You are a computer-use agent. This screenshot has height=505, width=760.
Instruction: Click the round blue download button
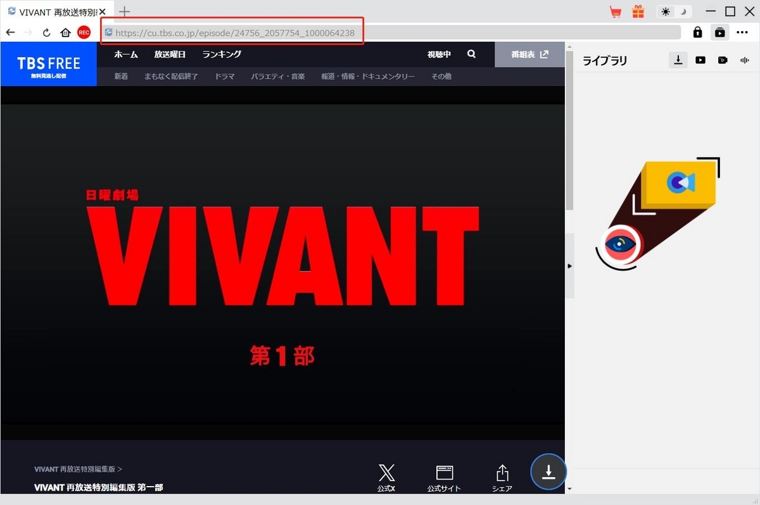coord(548,471)
